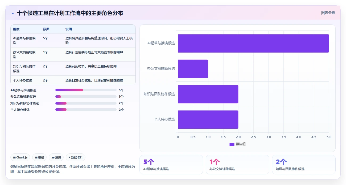Select the Chart.js tag chip
The image size is (346, 185).
click(20, 157)
